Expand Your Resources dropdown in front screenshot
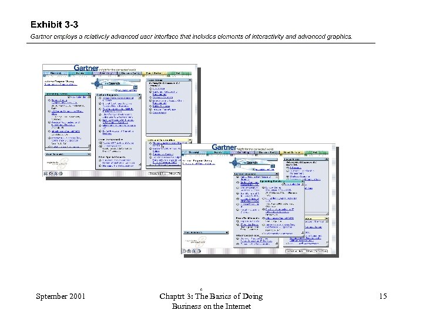 click(227, 232)
